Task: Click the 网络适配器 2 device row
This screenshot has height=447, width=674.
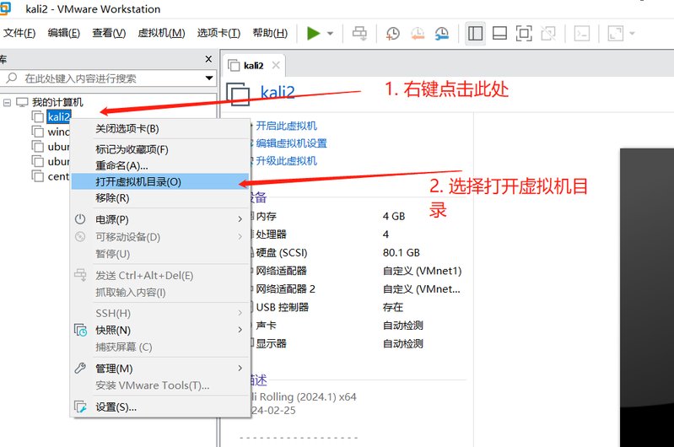Action: (357, 288)
